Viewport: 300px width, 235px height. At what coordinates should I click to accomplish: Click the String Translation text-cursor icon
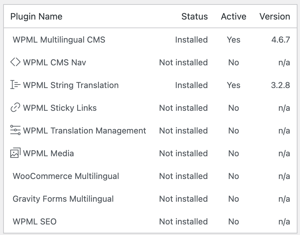(15, 85)
